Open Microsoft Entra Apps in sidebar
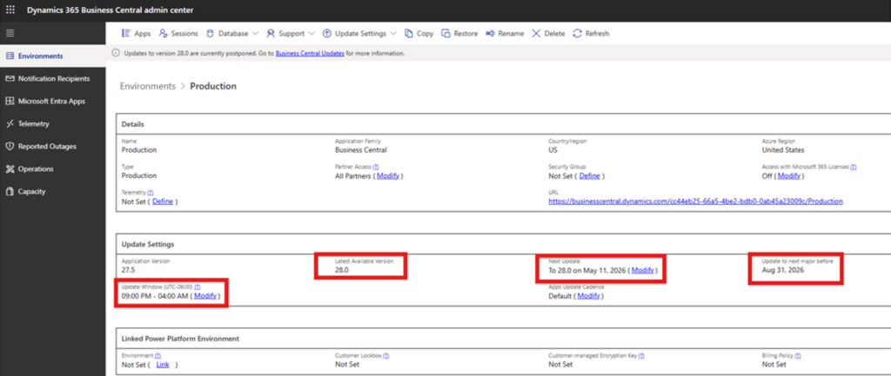This screenshot has width=891, height=376. pyautogui.click(x=53, y=101)
